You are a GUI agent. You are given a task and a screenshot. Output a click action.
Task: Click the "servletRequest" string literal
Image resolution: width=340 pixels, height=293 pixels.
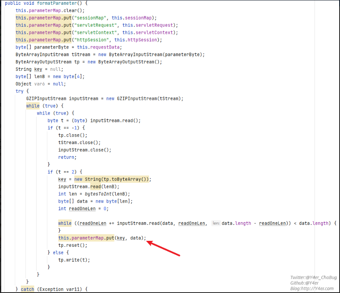click(95, 25)
